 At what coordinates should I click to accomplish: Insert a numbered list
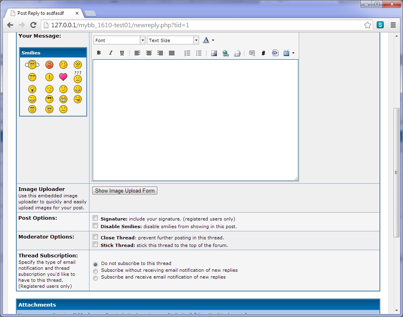pos(187,53)
